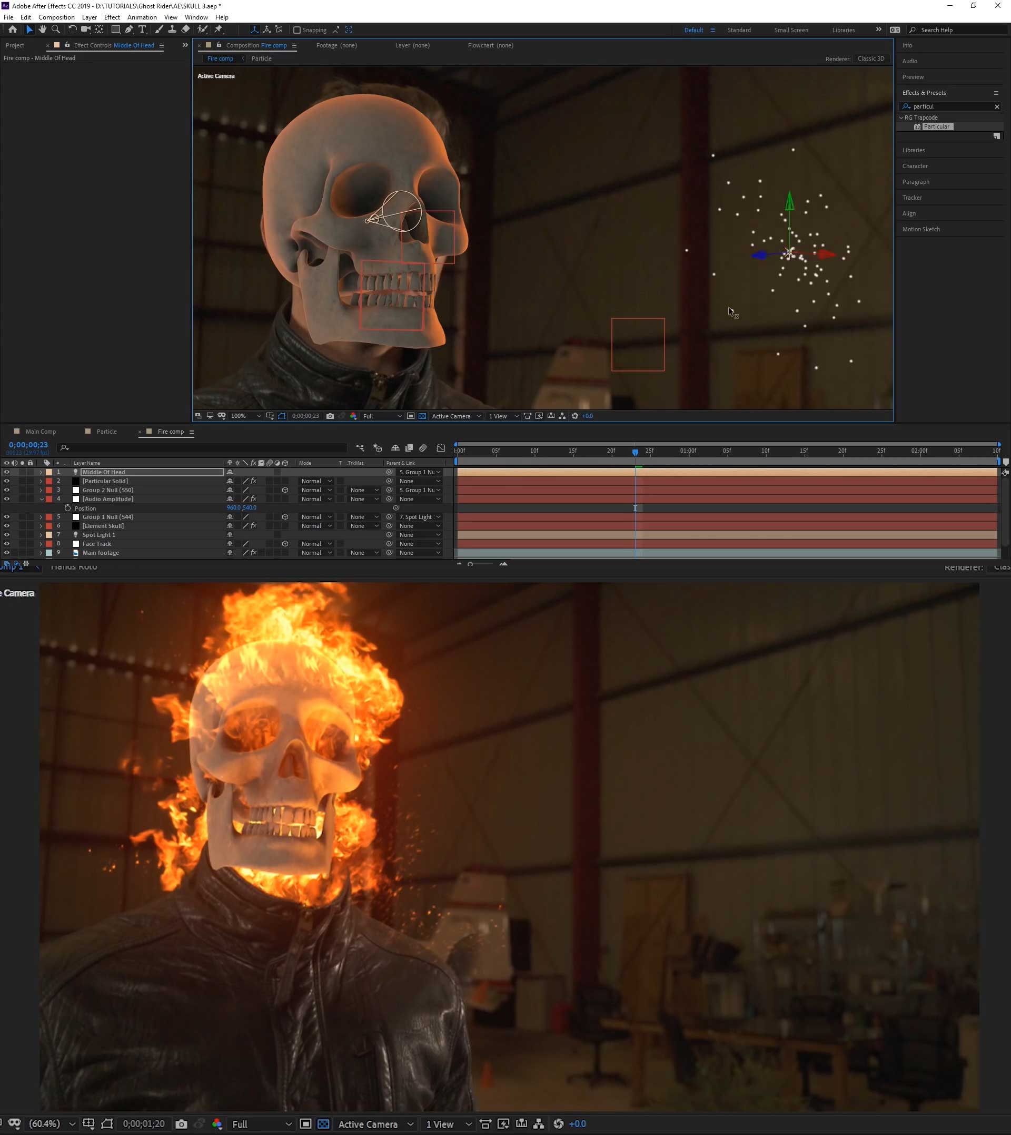The height and width of the screenshot is (1135, 1011).
Task: Enable Local Axis Mode icon
Action: point(254,30)
